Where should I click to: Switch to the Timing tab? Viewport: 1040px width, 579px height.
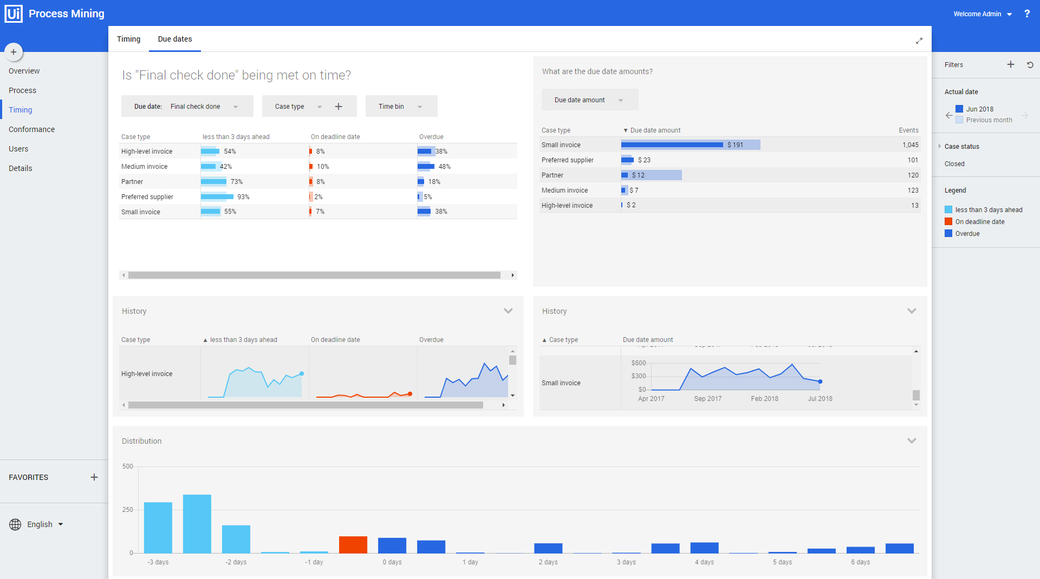point(128,39)
